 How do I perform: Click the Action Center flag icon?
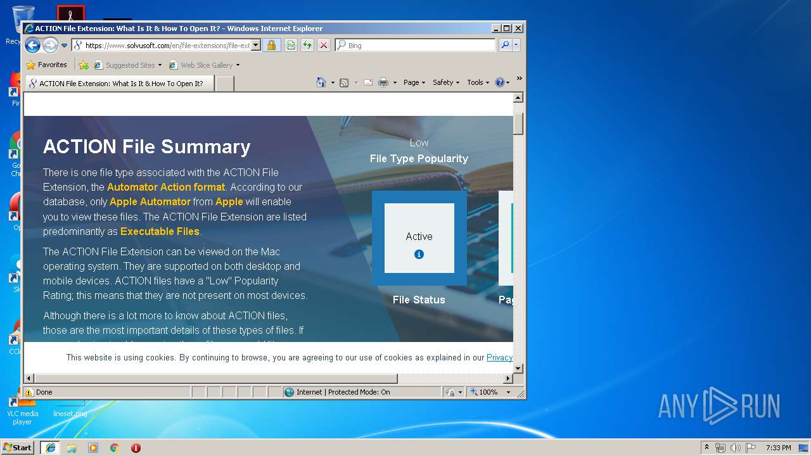(x=751, y=448)
